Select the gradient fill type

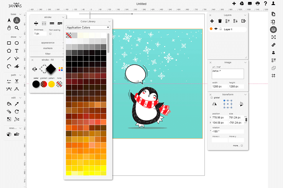coord(44,84)
